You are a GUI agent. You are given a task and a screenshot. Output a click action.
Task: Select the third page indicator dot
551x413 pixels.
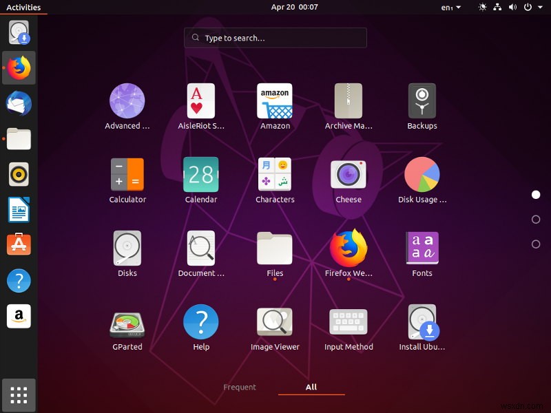click(534, 244)
